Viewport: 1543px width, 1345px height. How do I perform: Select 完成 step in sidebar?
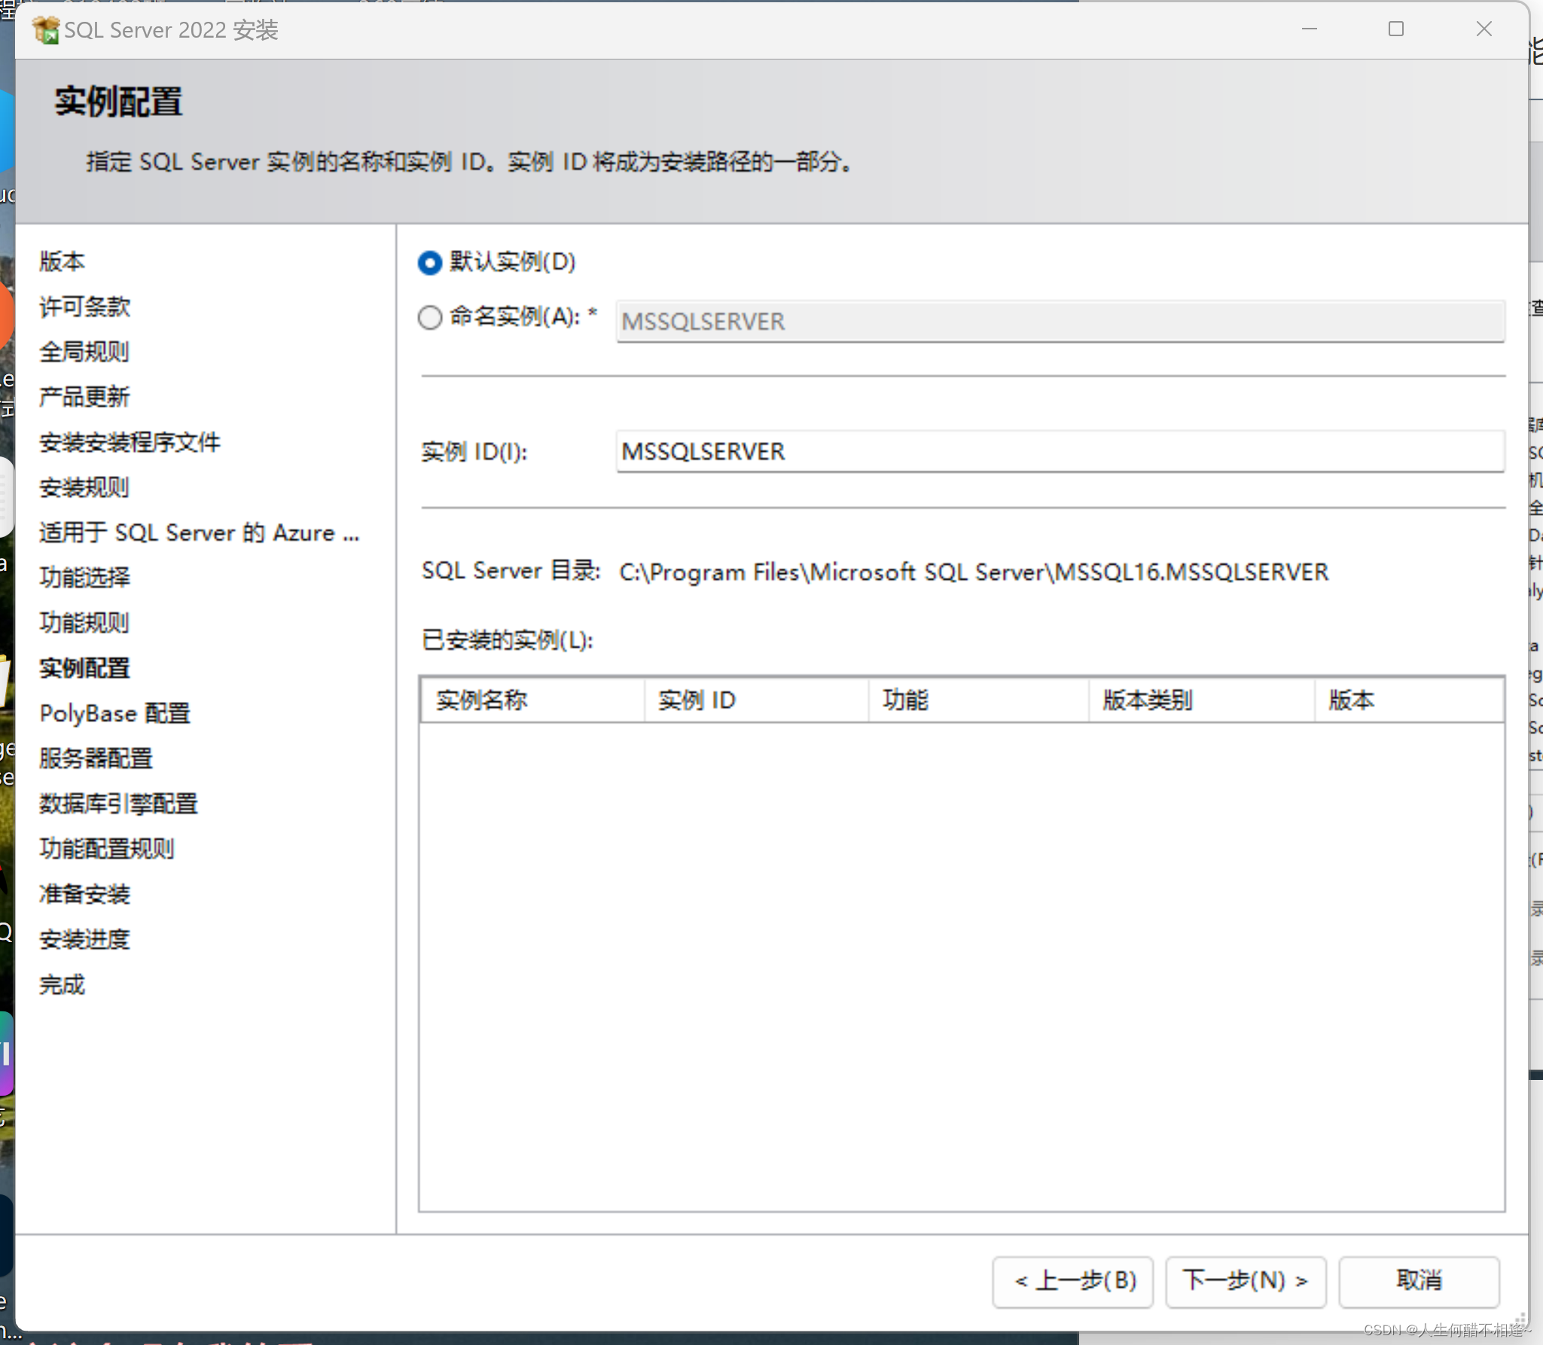click(63, 984)
